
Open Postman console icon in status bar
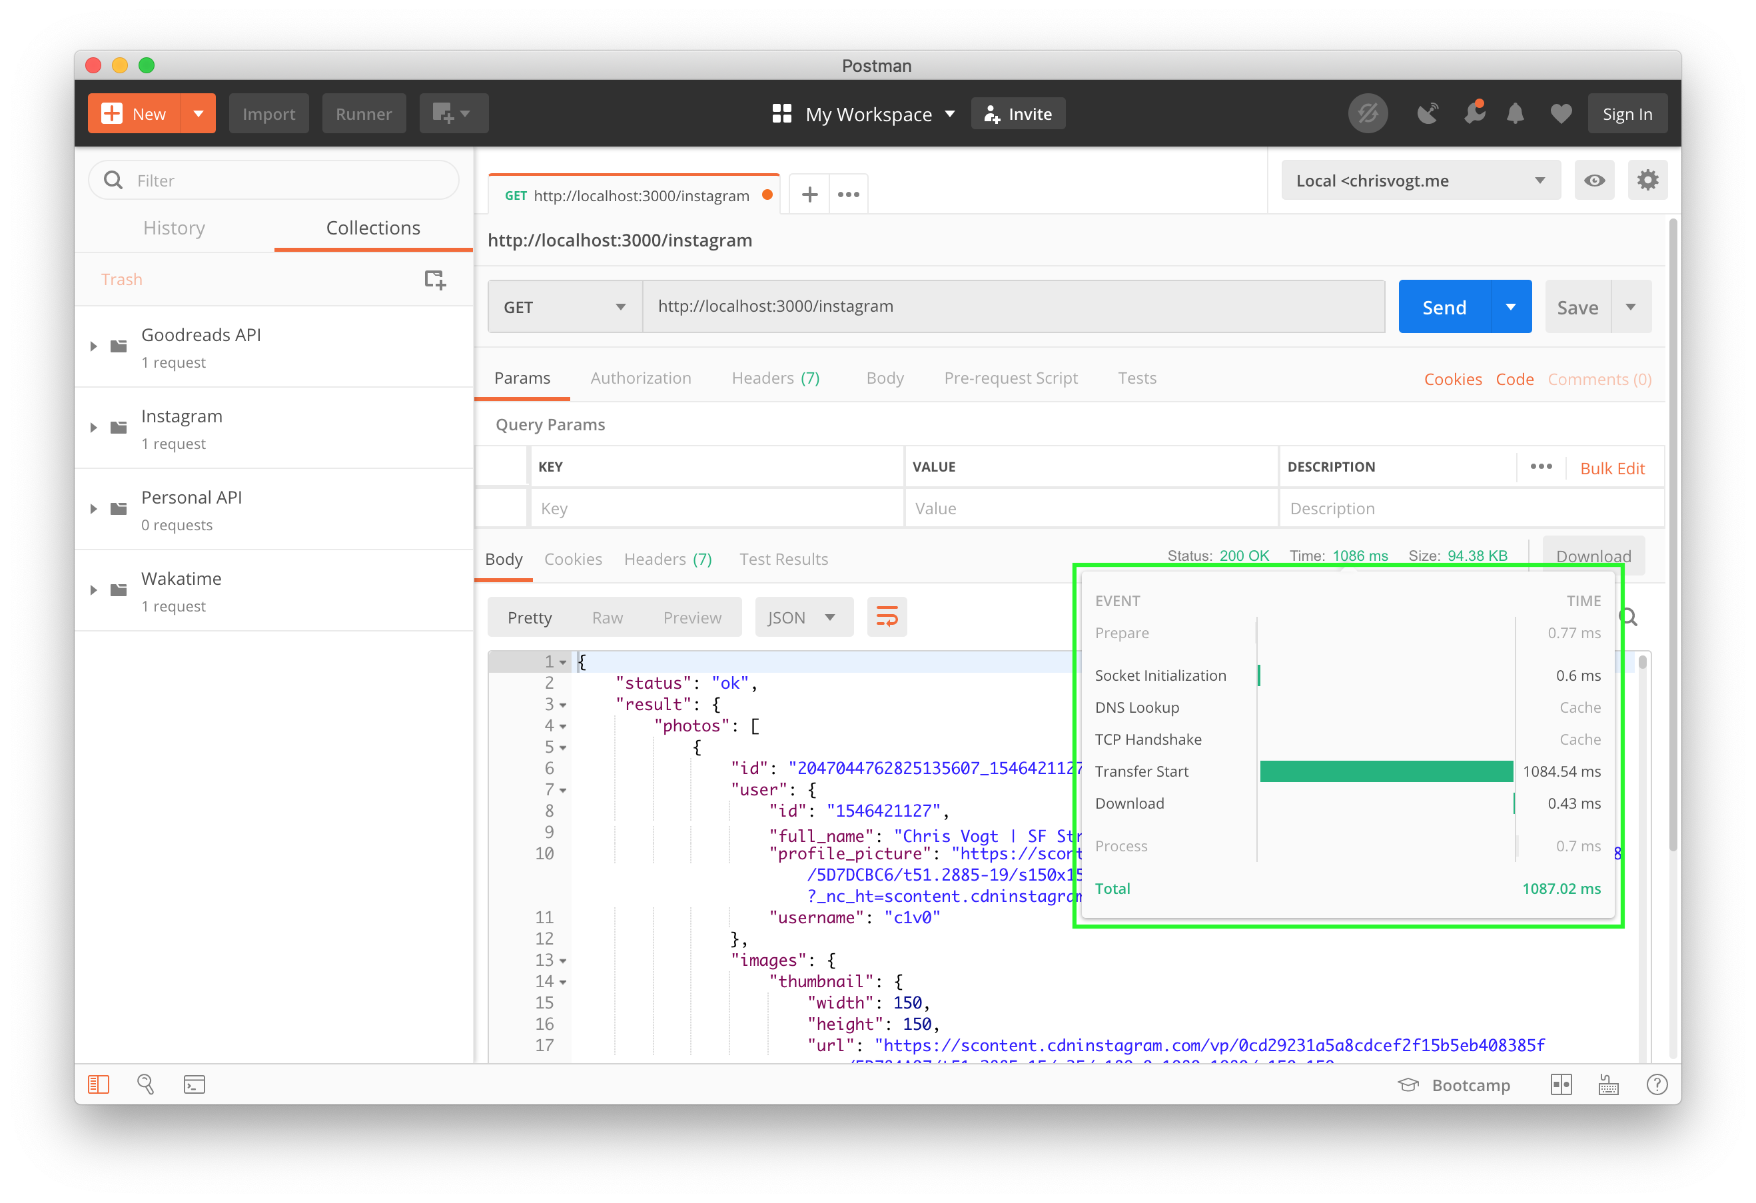[x=195, y=1084]
